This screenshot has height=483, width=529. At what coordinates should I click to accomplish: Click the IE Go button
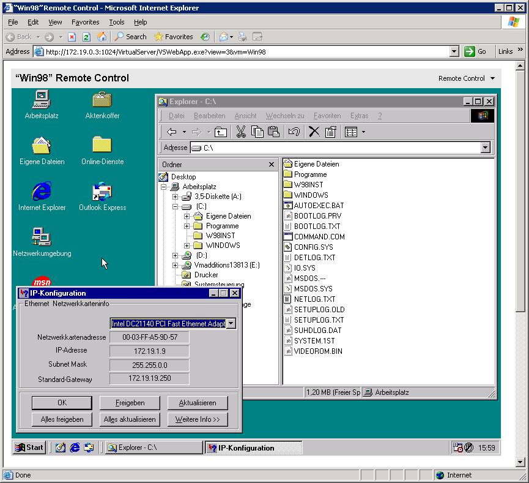476,51
